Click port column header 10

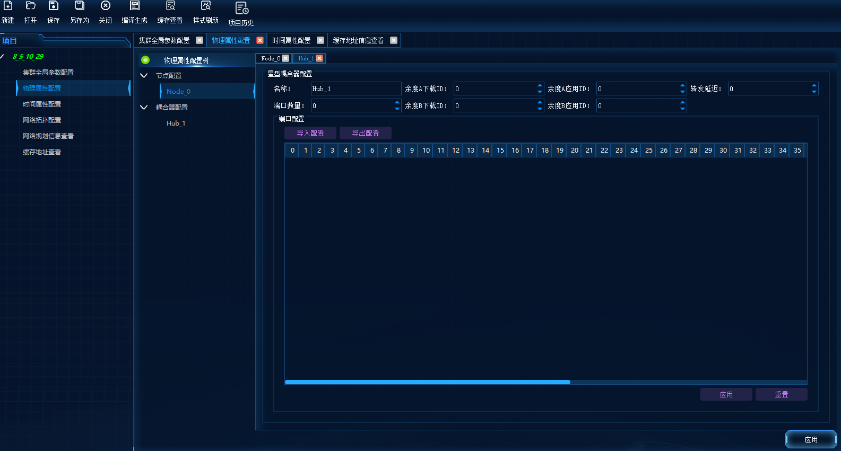(426, 150)
